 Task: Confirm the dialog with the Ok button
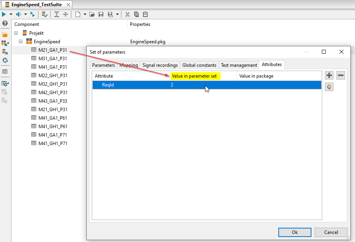(294, 232)
